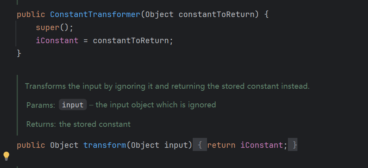Screen dimensions: 368x168
Task: Click the closing brace of the constructor
Action: pos(19,53)
